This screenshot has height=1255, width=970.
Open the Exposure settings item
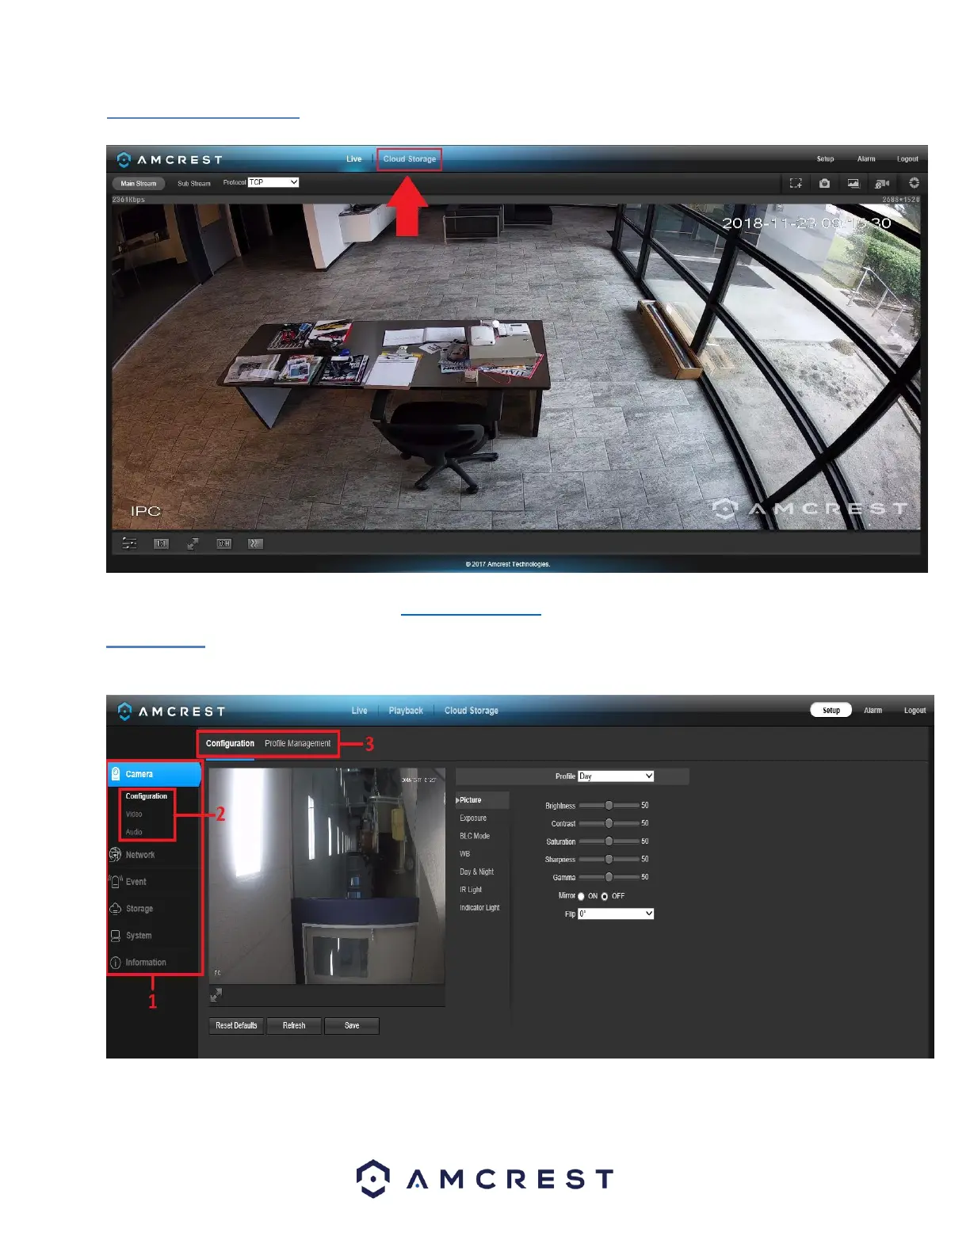(x=473, y=818)
